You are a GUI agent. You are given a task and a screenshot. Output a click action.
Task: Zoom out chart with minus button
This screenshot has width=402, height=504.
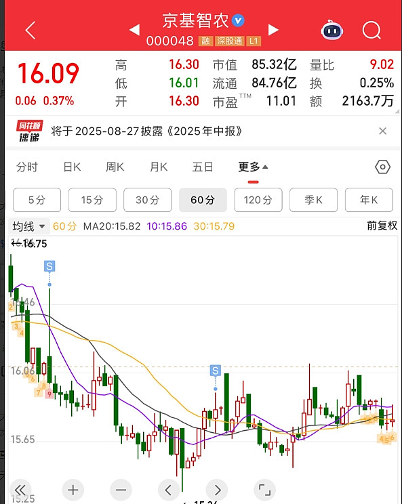(x=121, y=490)
